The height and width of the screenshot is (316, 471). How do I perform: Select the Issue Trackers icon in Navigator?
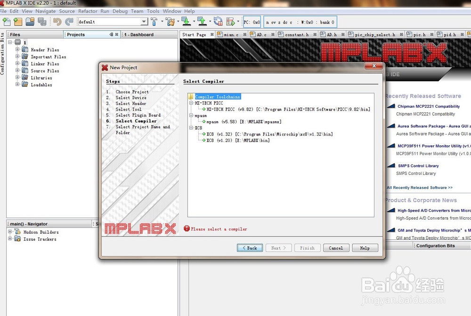click(18, 239)
